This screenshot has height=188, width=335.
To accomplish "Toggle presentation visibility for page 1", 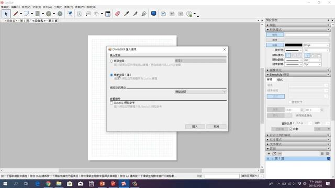I will (329, 159).
